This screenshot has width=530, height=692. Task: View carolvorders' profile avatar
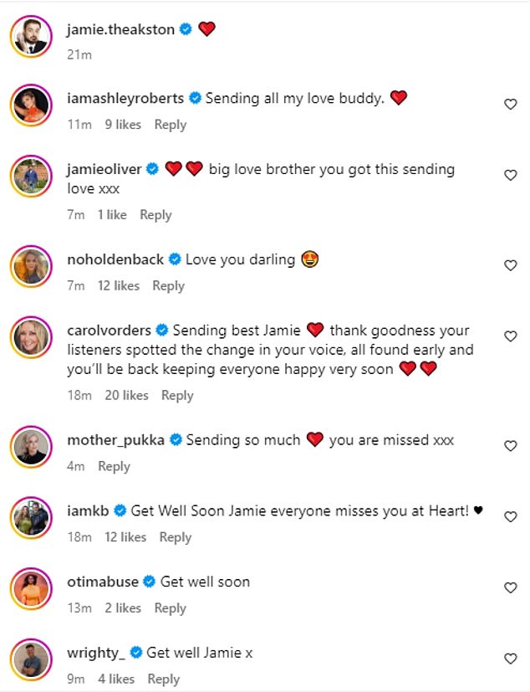click(x=32, y=337)
